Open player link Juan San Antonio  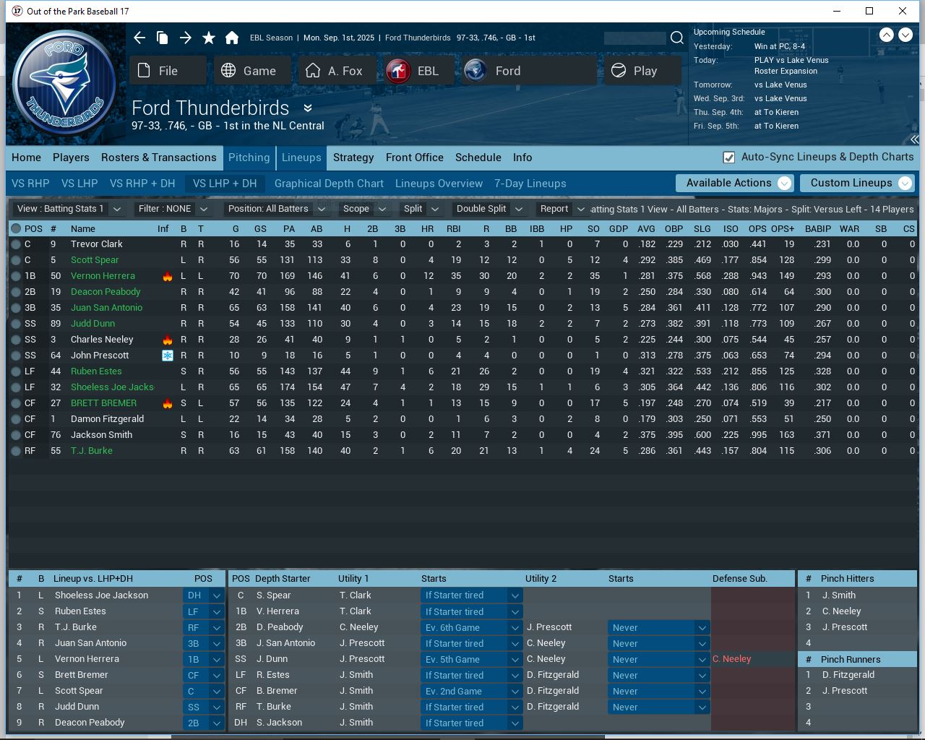coord(106,308)
